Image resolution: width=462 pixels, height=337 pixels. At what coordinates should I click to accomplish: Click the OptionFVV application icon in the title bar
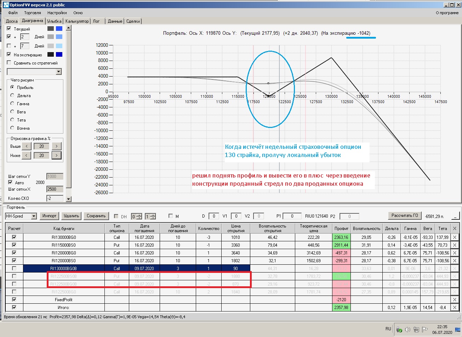tap(6, 5)
